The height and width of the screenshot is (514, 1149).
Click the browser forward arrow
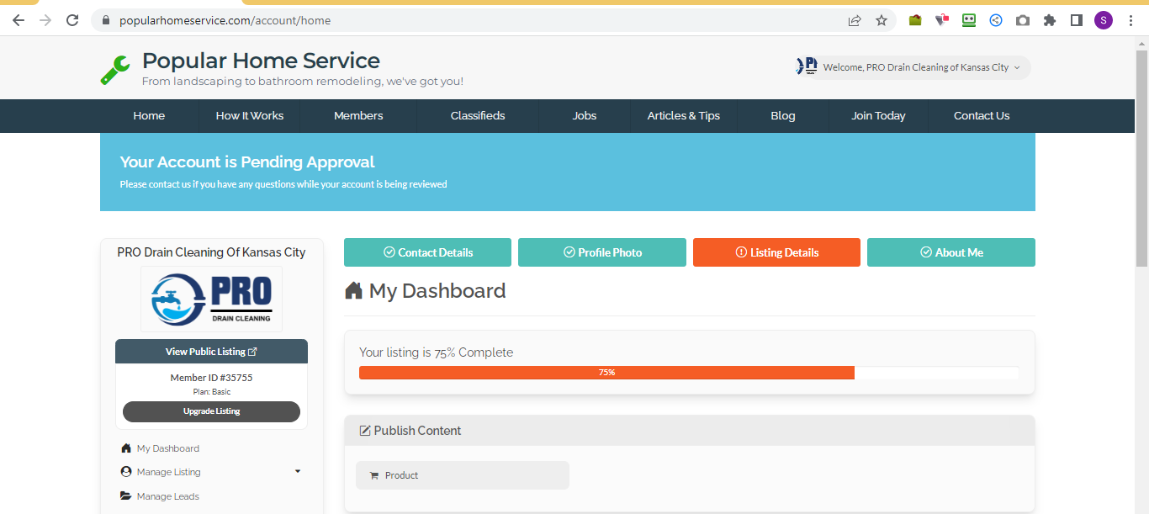45,20
